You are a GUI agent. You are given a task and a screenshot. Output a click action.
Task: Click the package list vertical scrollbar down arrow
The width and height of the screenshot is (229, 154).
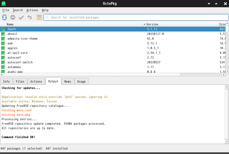tap(227, 71)
